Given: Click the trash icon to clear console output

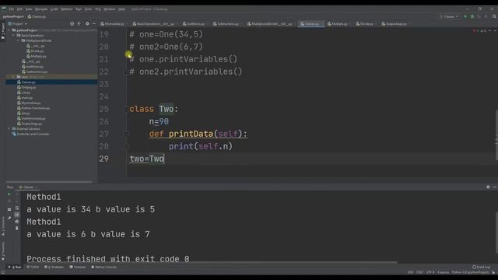Looking at the screenshot, I should pos(17,228).
